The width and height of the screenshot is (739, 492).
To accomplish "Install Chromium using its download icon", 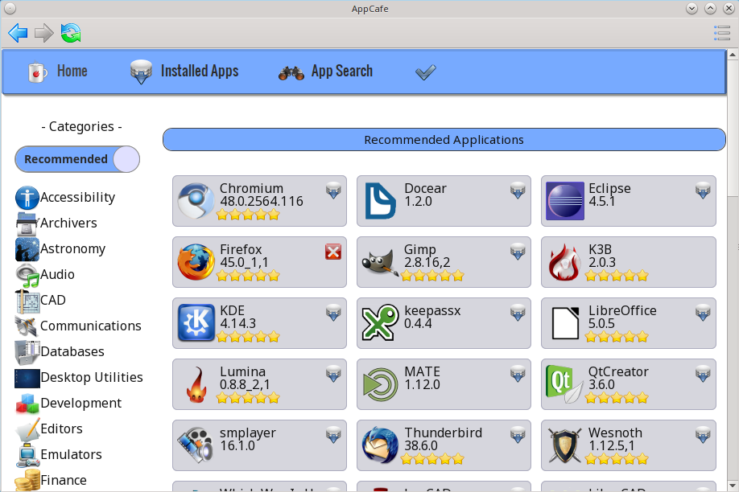I will [333, 191].
